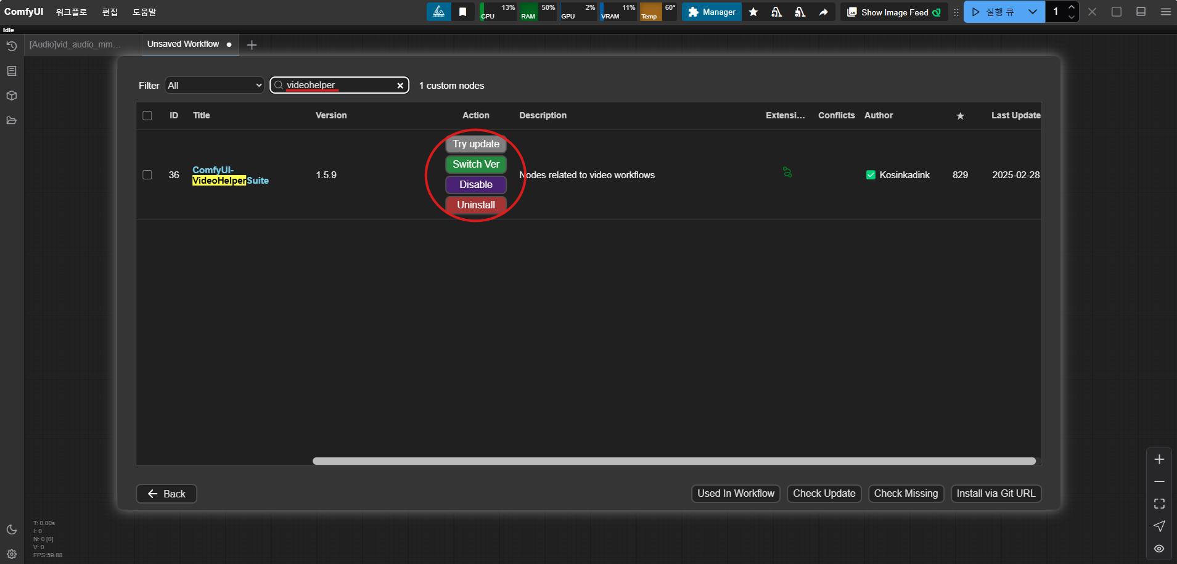
Task: Open settings gear in sidebar
Action: (11, 554)
